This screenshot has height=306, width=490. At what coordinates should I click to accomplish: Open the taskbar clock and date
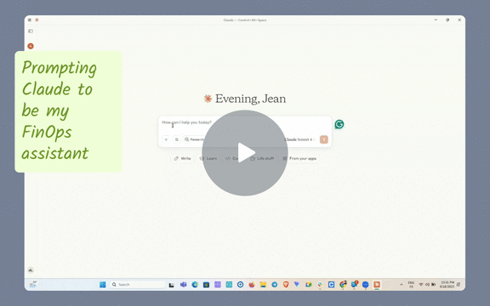click(x=447, y=285)
